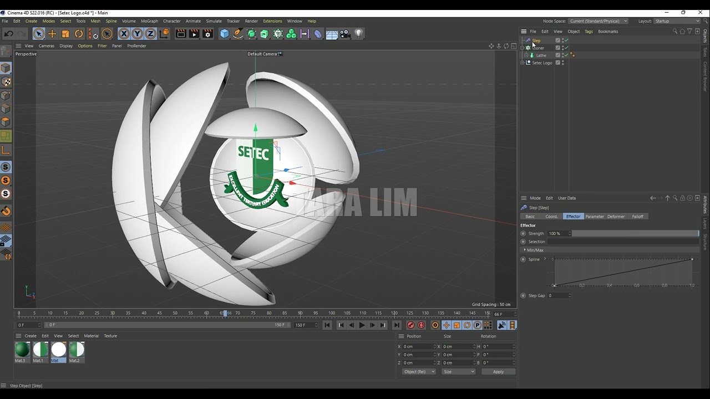Open the Spline Pen tool

point(238,34)
